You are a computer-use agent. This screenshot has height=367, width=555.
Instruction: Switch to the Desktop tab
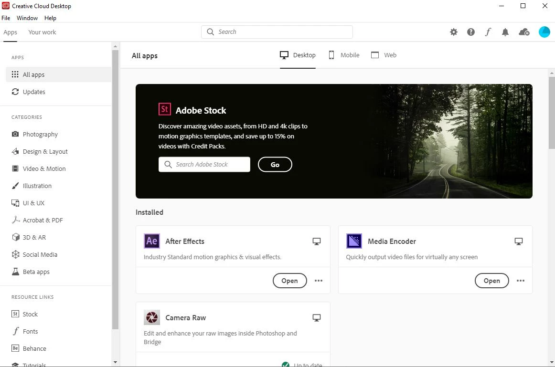point(298,55)
